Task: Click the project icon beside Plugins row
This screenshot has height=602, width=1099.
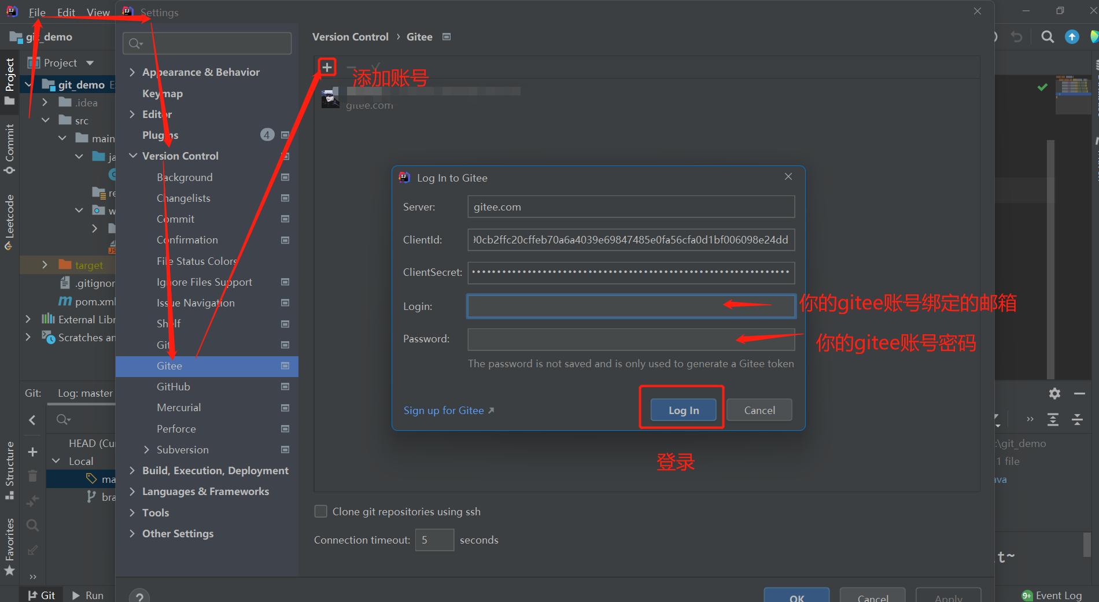Action: [285, 135]
